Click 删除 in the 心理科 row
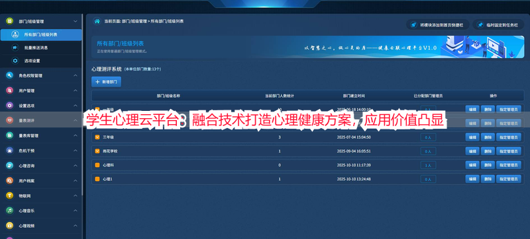Image resolution: width=530 pixels, height=239 pixels. point(488,165)
